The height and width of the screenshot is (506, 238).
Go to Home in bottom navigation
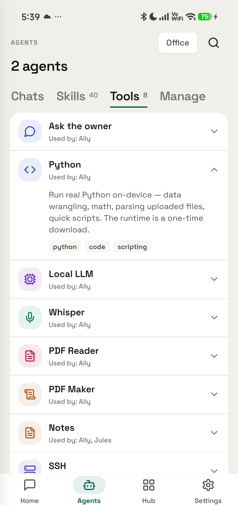[30, 491]
